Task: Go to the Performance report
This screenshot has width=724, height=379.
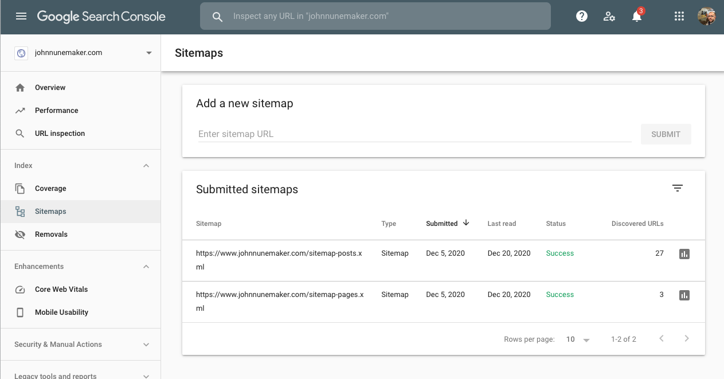Action: 56,111
